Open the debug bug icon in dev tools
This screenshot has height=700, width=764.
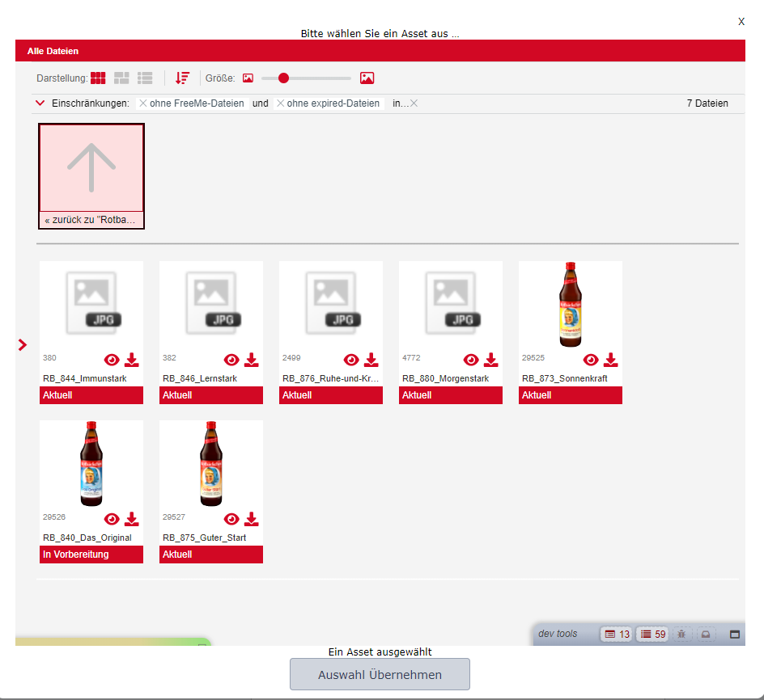681,634
